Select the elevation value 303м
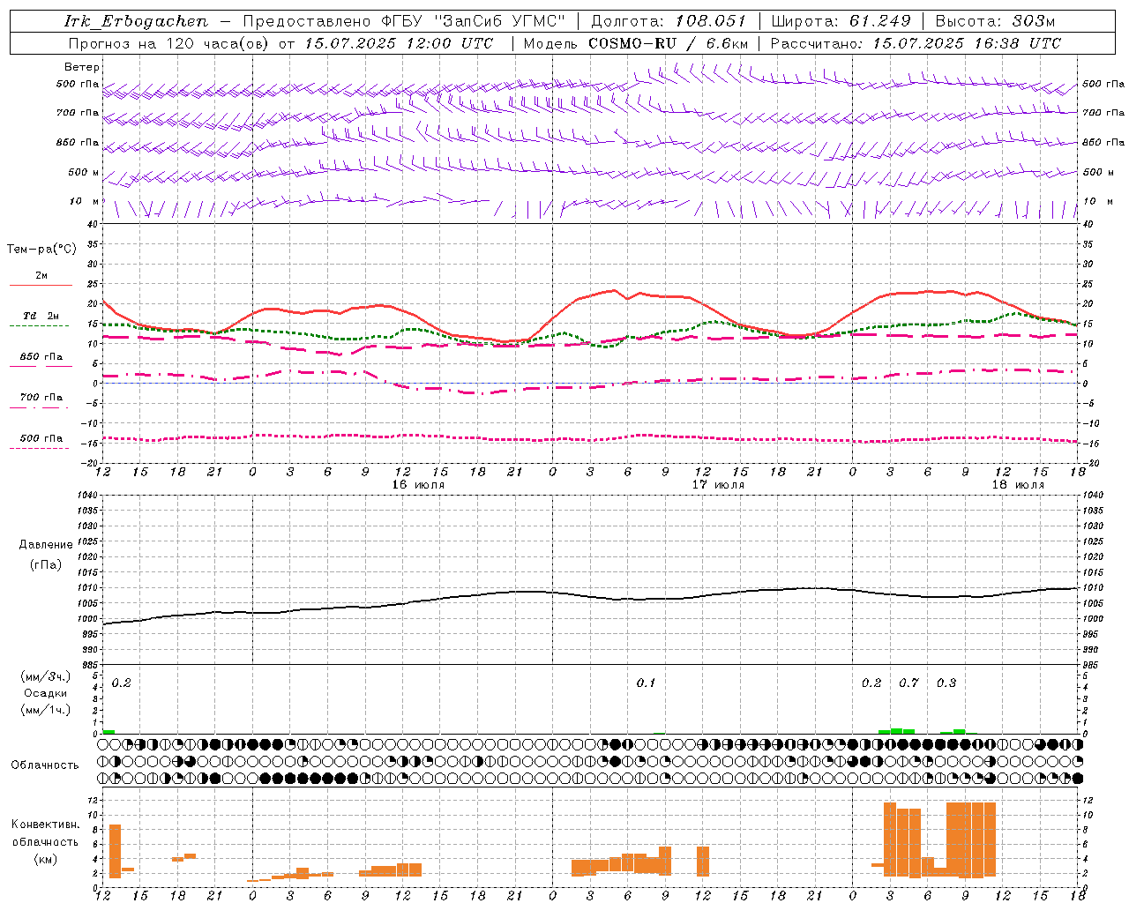This screenshot has width=1129, height=903. (x=1032, y=21)
